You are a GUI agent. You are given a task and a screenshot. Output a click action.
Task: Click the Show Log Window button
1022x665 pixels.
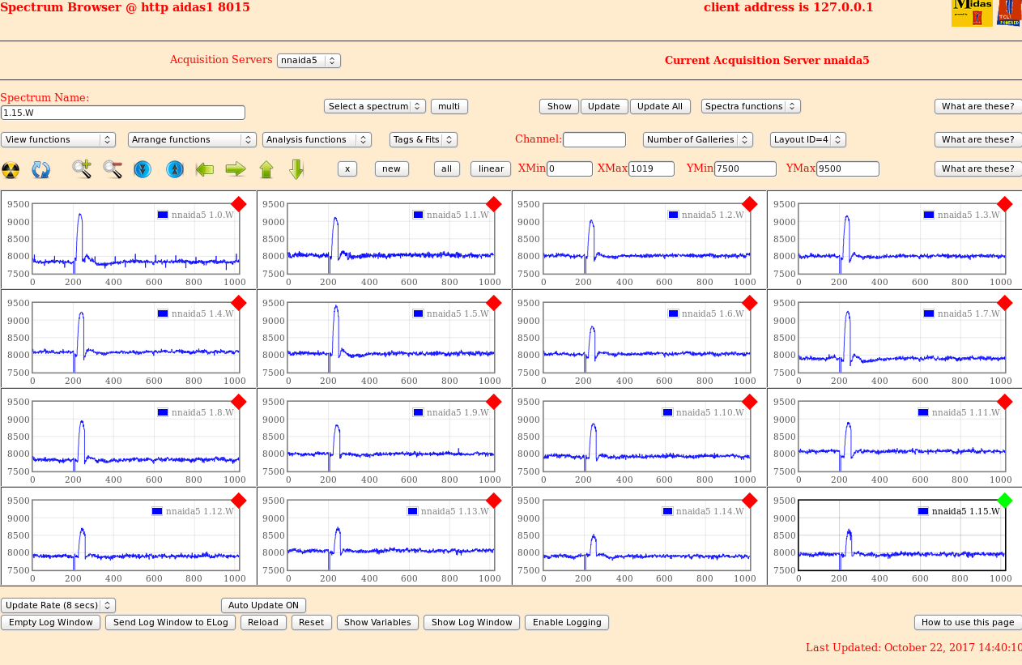point(472,622)
